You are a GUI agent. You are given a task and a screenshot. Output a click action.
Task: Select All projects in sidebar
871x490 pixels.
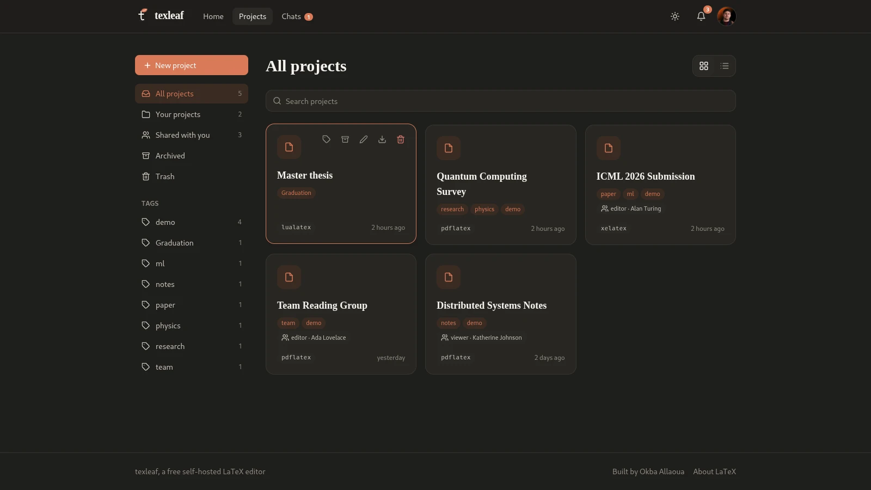(x=192, y=94)
